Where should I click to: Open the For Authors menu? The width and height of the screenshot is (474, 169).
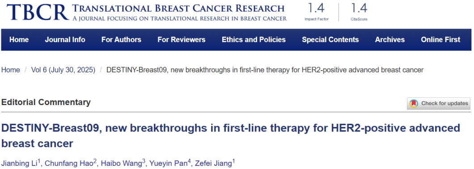(x=121, y=40)
